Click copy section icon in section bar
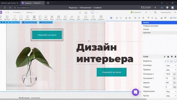The height and width of the screenshot is (100, 177). [x=1, y=22]
